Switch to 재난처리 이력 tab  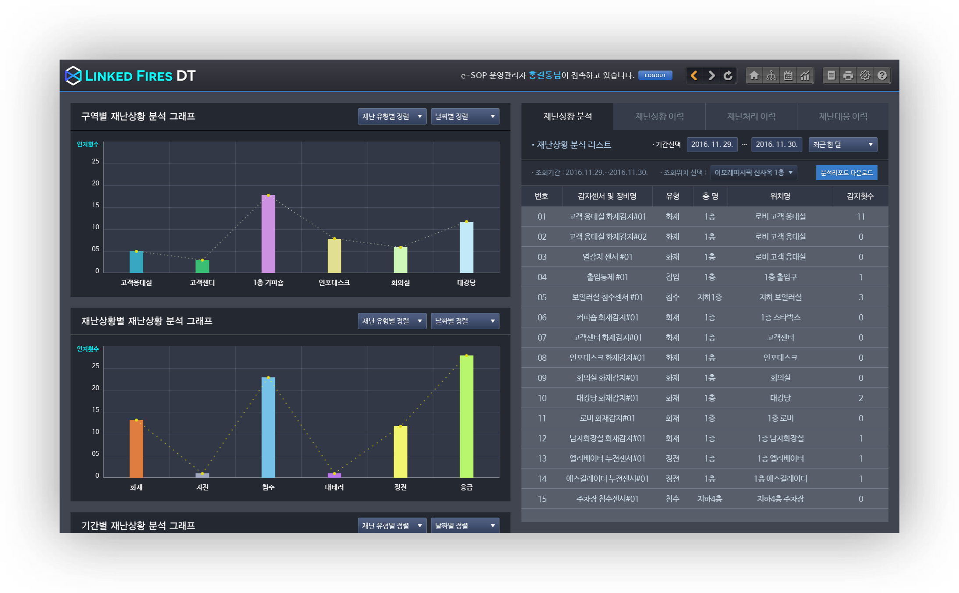click(751, 116)
